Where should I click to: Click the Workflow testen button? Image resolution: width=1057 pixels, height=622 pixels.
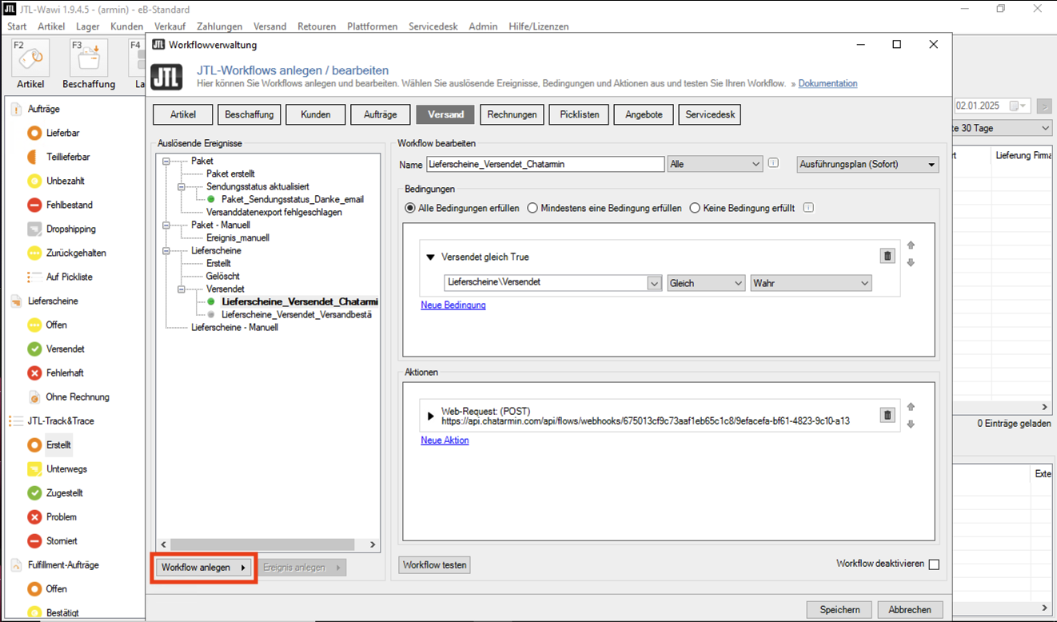[x=434, y=565]
